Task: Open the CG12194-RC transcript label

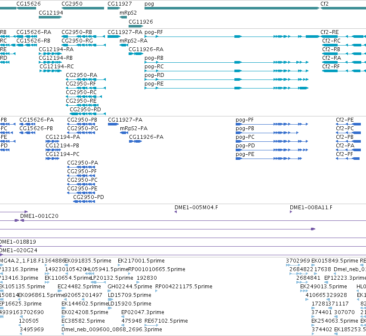Action: [x=57, y=67]
